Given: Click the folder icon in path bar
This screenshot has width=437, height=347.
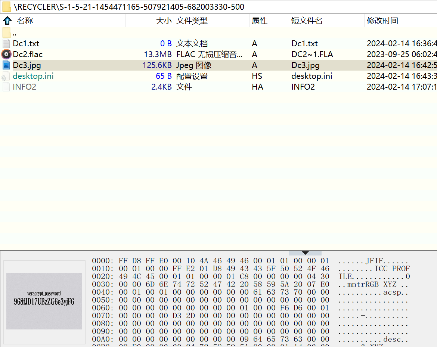Looking at the screenshot, I should tap(6, 7).
